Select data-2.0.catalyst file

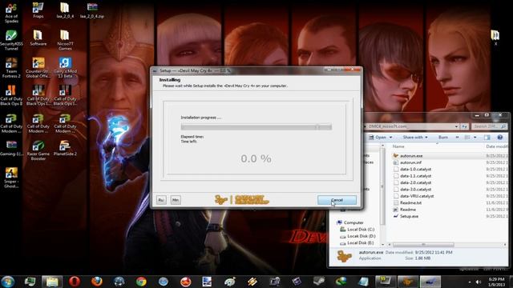click(x=415, y=183)
